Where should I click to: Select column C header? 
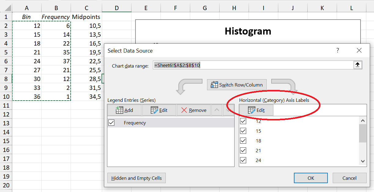pos(87,8)
